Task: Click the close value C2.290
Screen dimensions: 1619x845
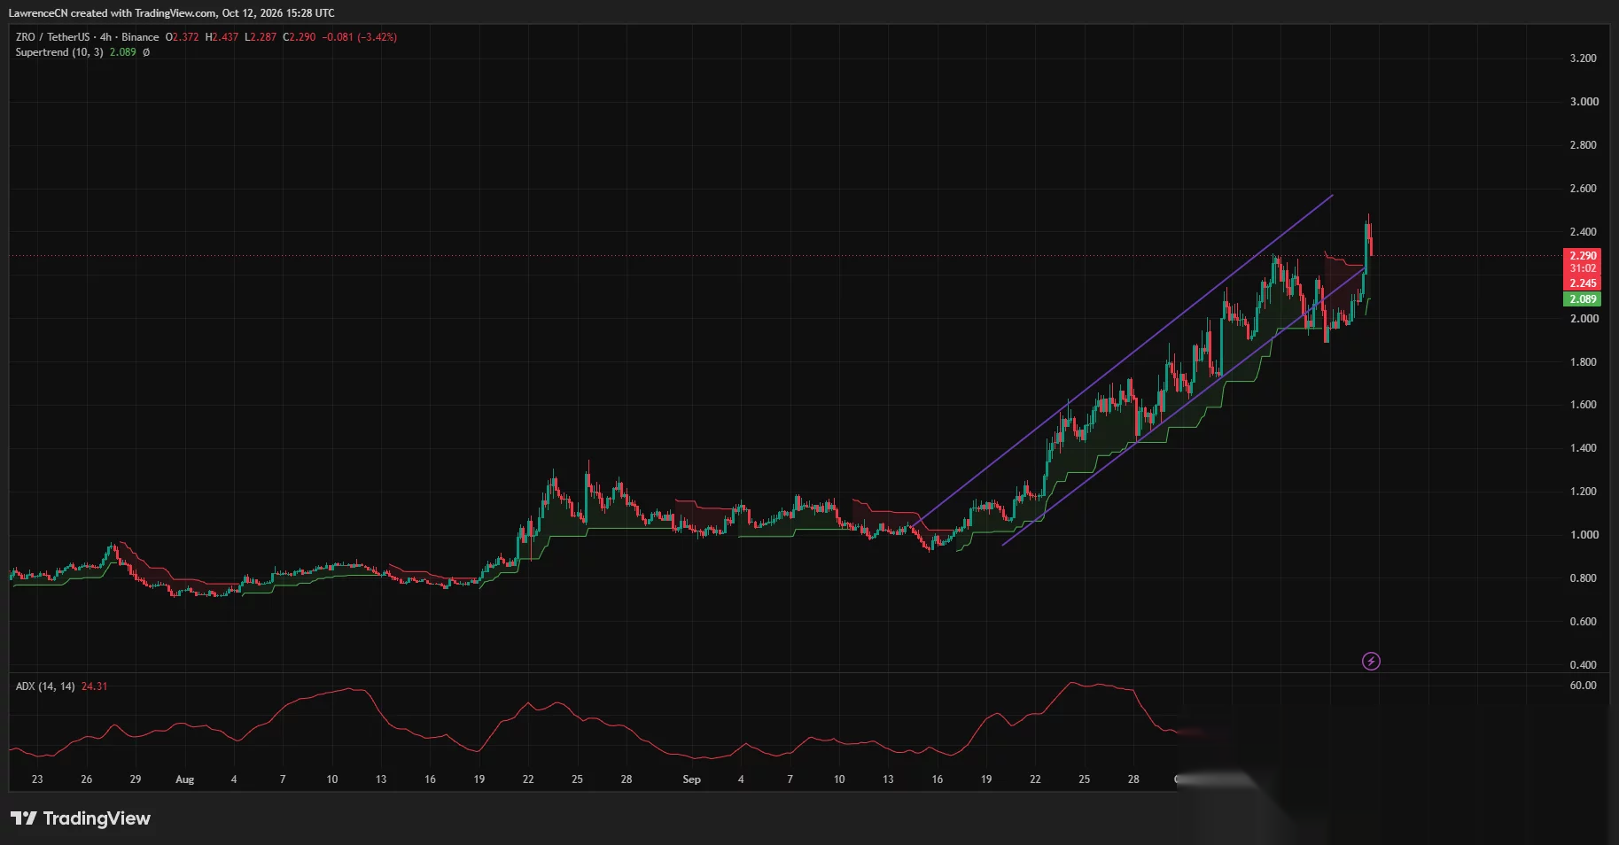Action: (300, 37)
